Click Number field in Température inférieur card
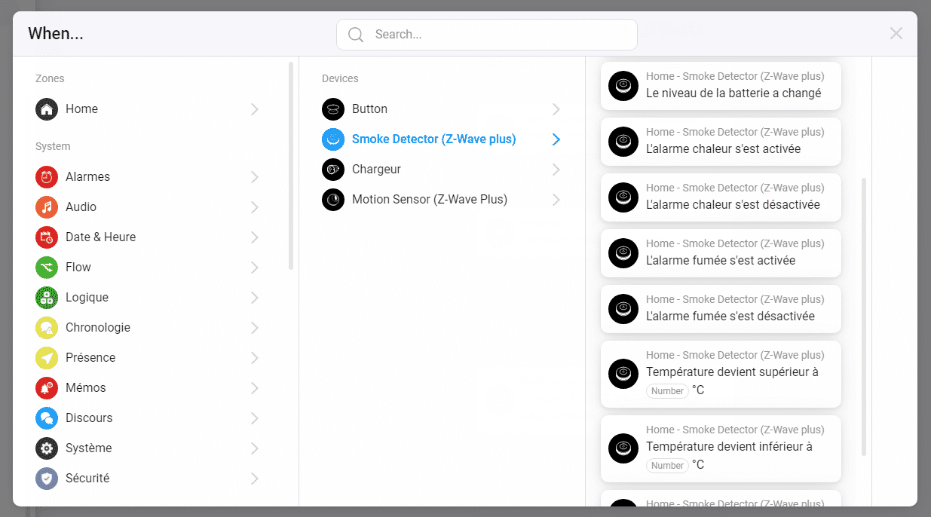931x517 pixels. click(667, 466)
